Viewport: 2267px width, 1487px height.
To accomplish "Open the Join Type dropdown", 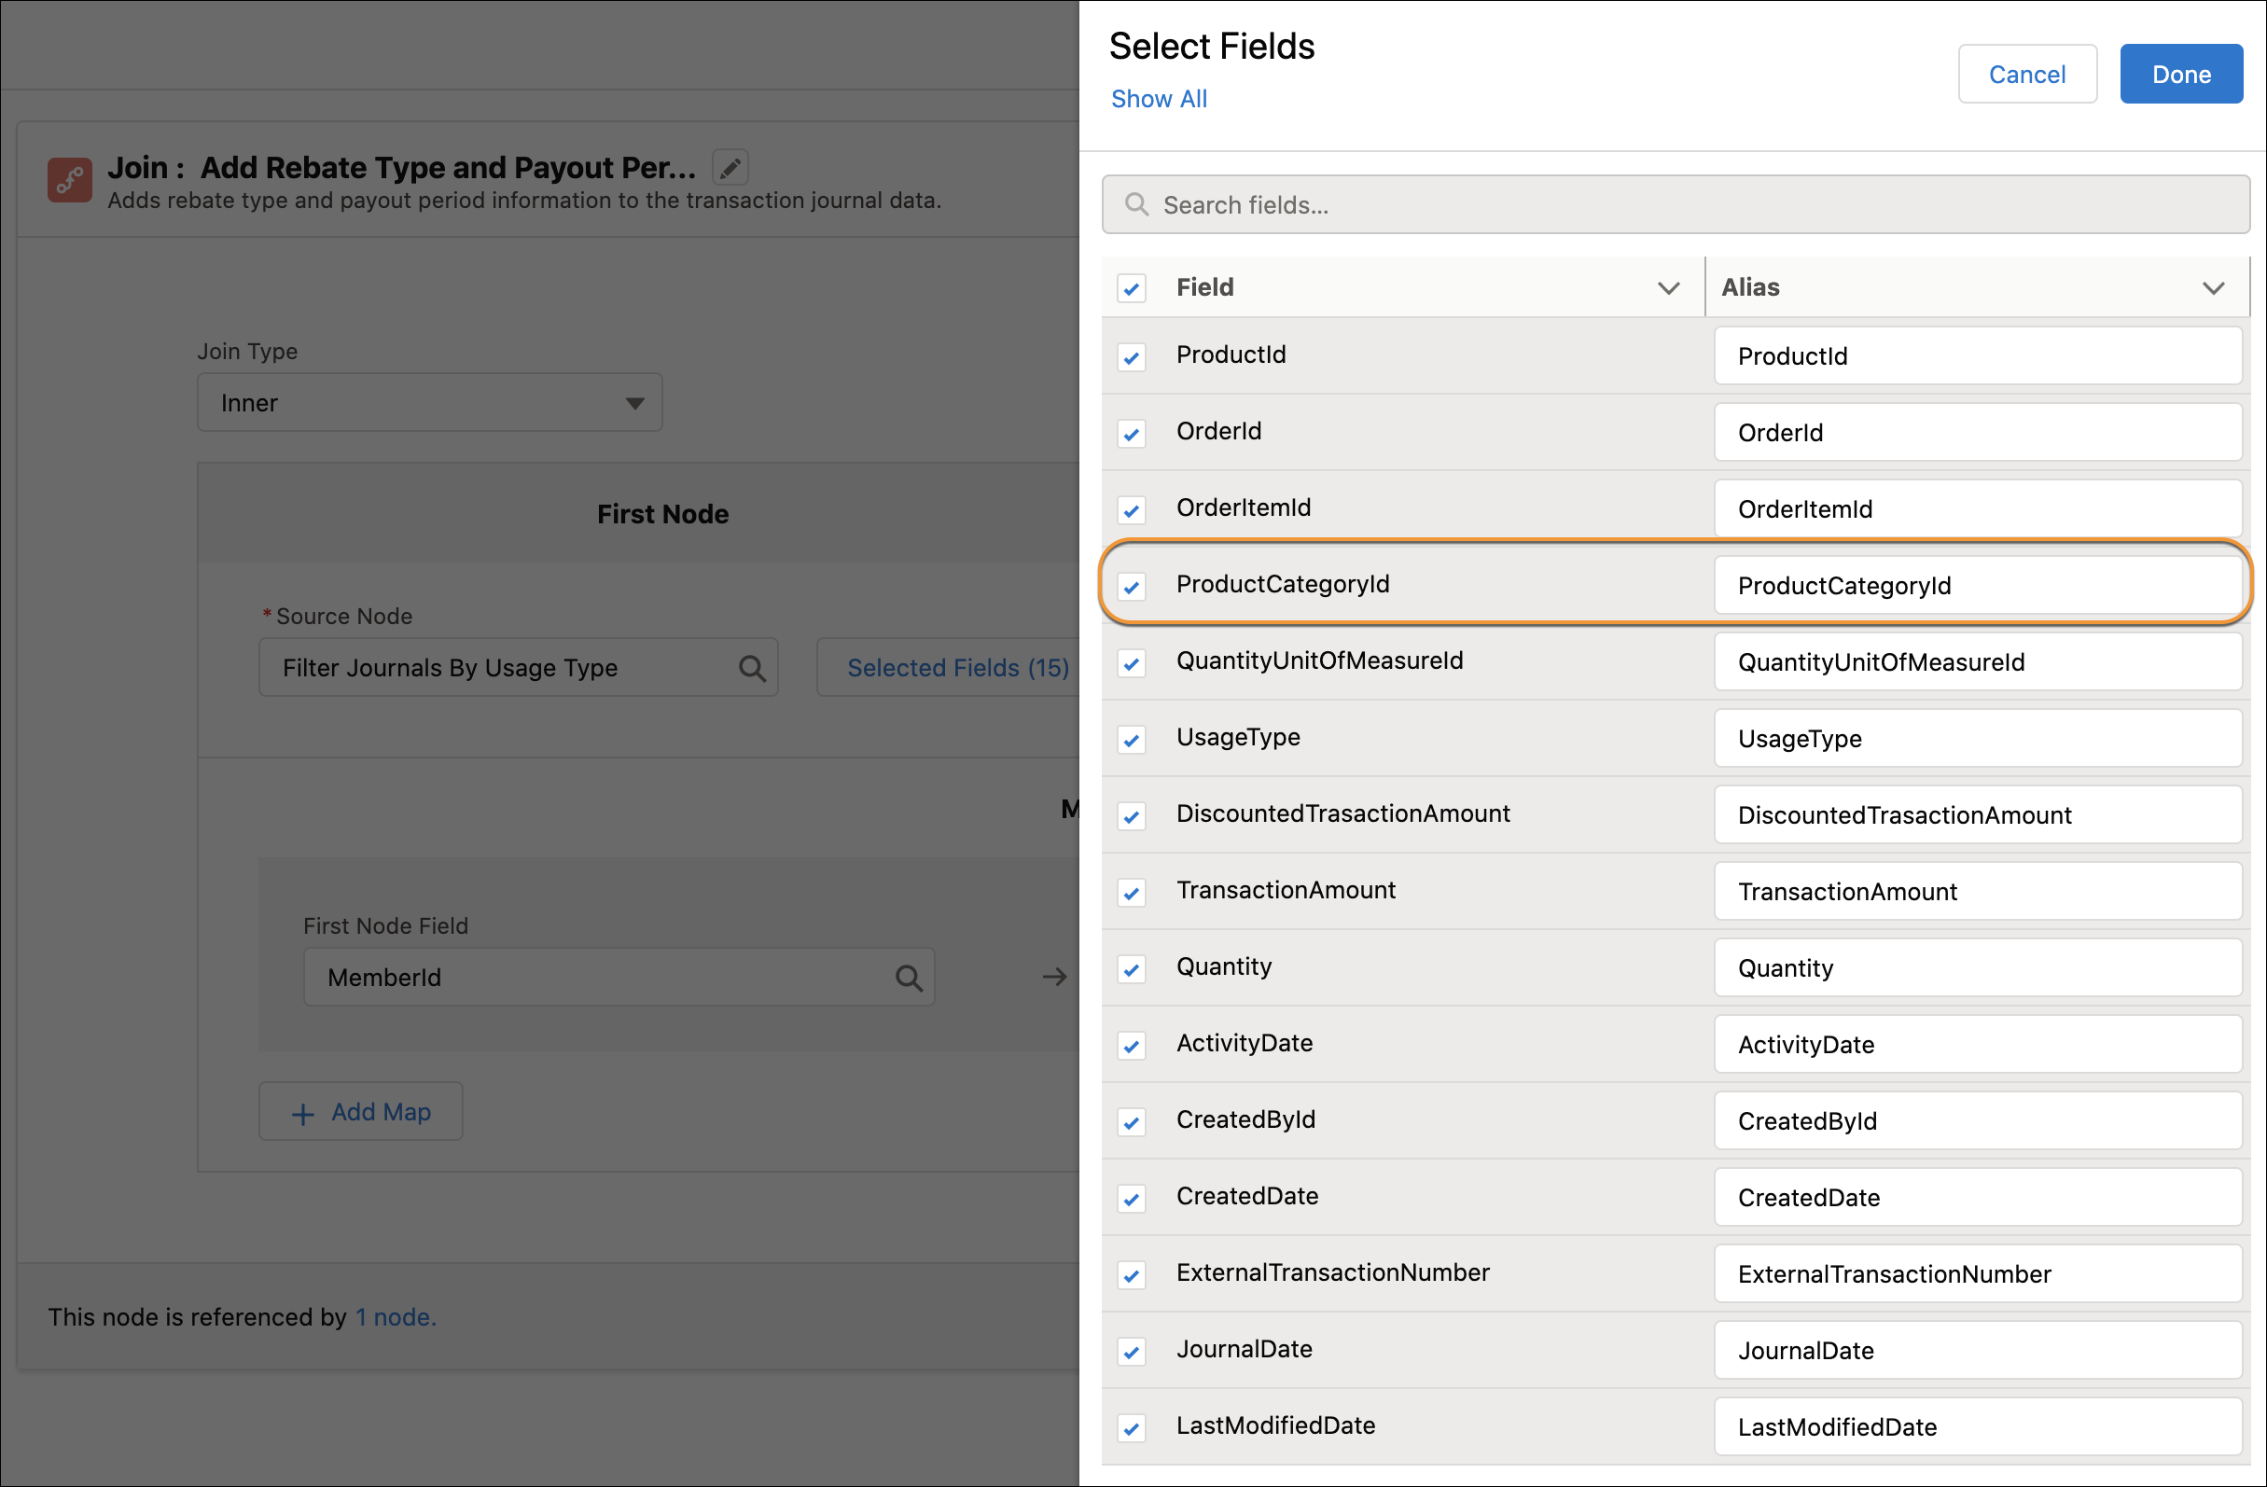I will click(x=429, y=403).
